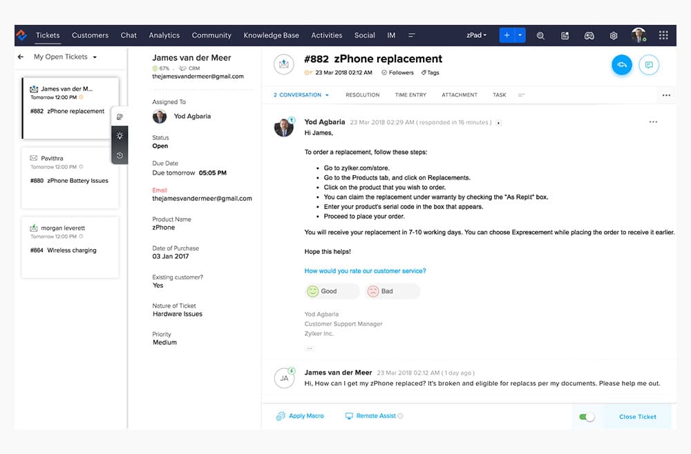Click the blue reply arrow button

(621, 65)
